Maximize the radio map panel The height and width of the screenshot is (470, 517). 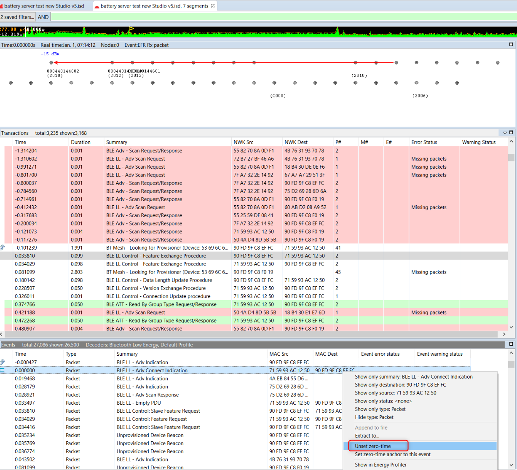click(x=511, y=44)
